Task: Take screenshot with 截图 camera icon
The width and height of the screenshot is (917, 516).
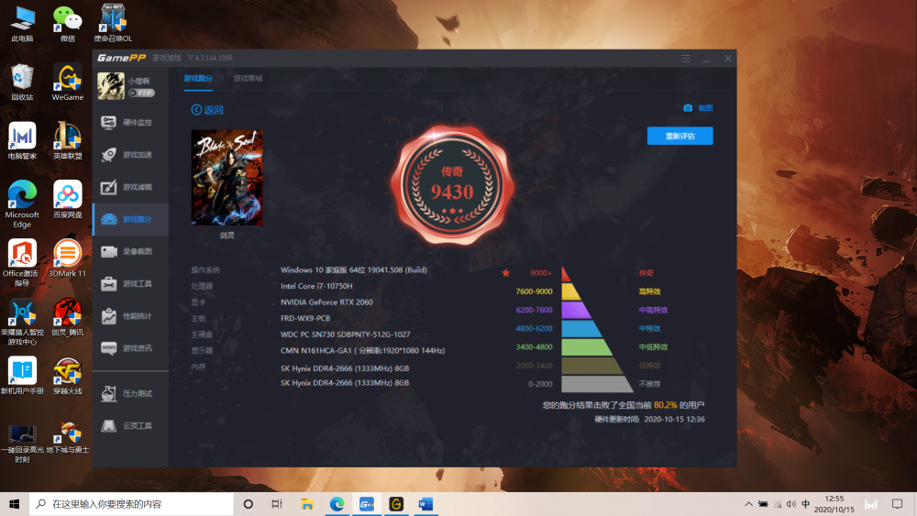Action: [698, 108]
